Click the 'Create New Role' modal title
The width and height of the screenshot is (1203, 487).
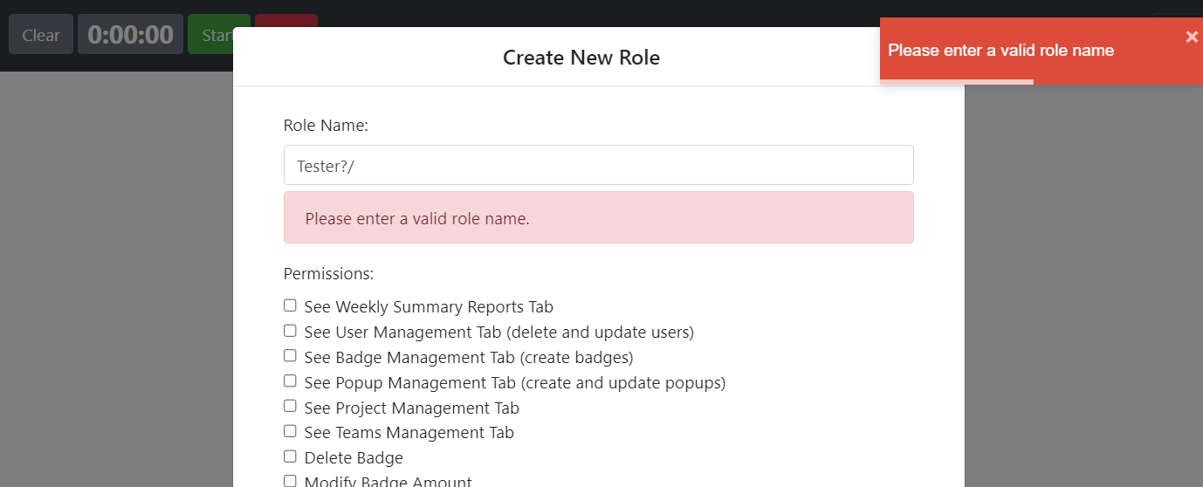click(581, 58)
